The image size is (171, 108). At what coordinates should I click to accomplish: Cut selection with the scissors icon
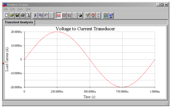[35, 15]
